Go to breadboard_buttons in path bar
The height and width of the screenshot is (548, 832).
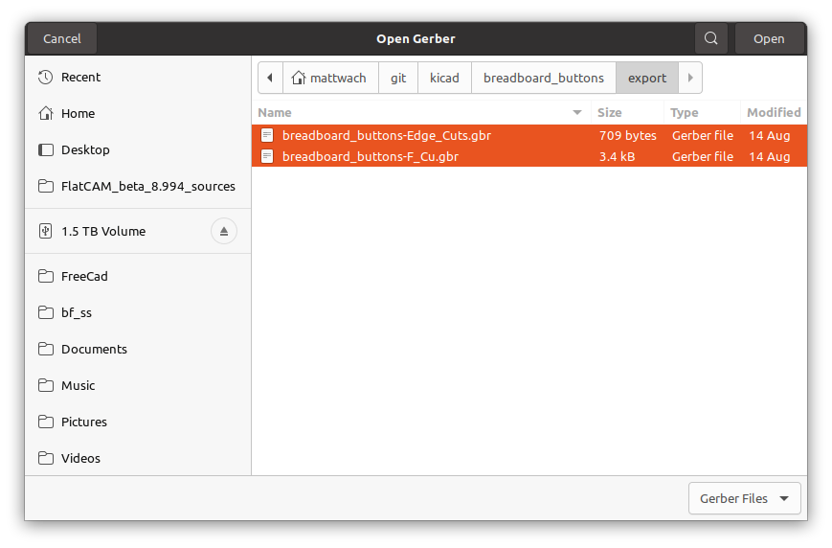[544, 78]
